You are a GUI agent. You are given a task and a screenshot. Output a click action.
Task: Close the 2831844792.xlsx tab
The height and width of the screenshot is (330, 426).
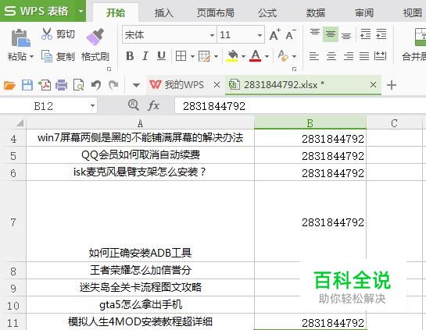pyautogui.click(x=373, y=85)
